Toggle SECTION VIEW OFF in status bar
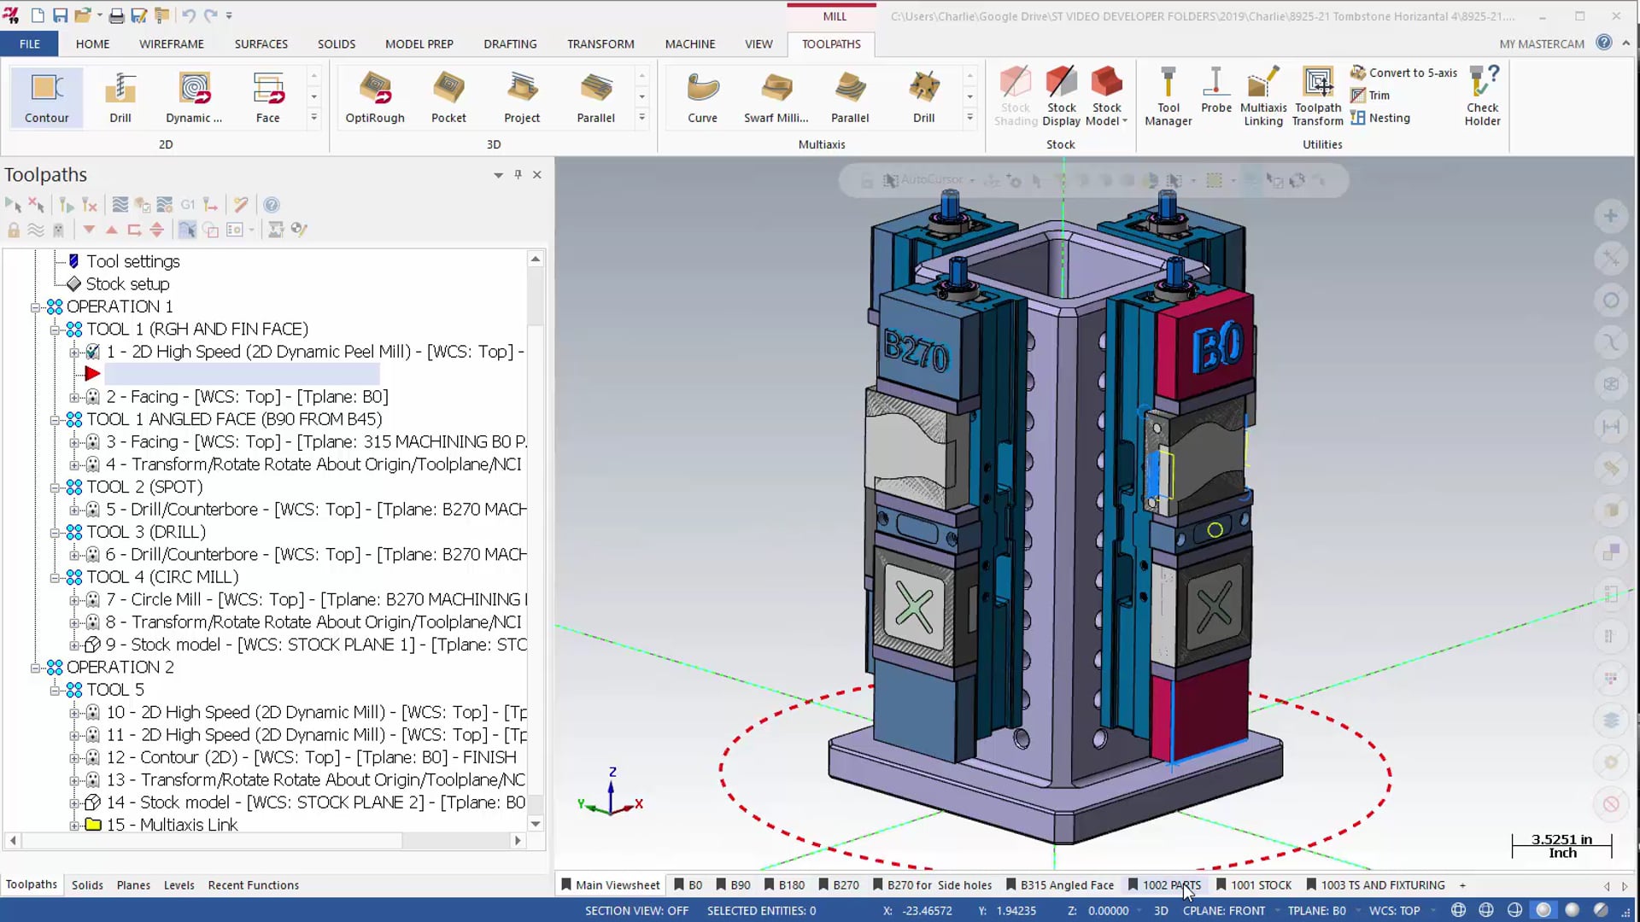The image size is (1640, 922). click(636, 911)
